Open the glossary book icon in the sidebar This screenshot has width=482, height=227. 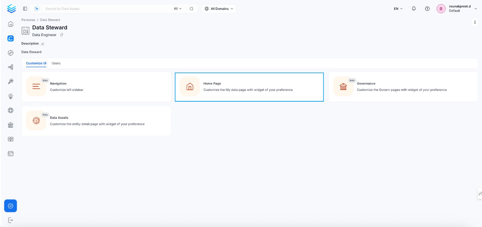click(10, 139)
